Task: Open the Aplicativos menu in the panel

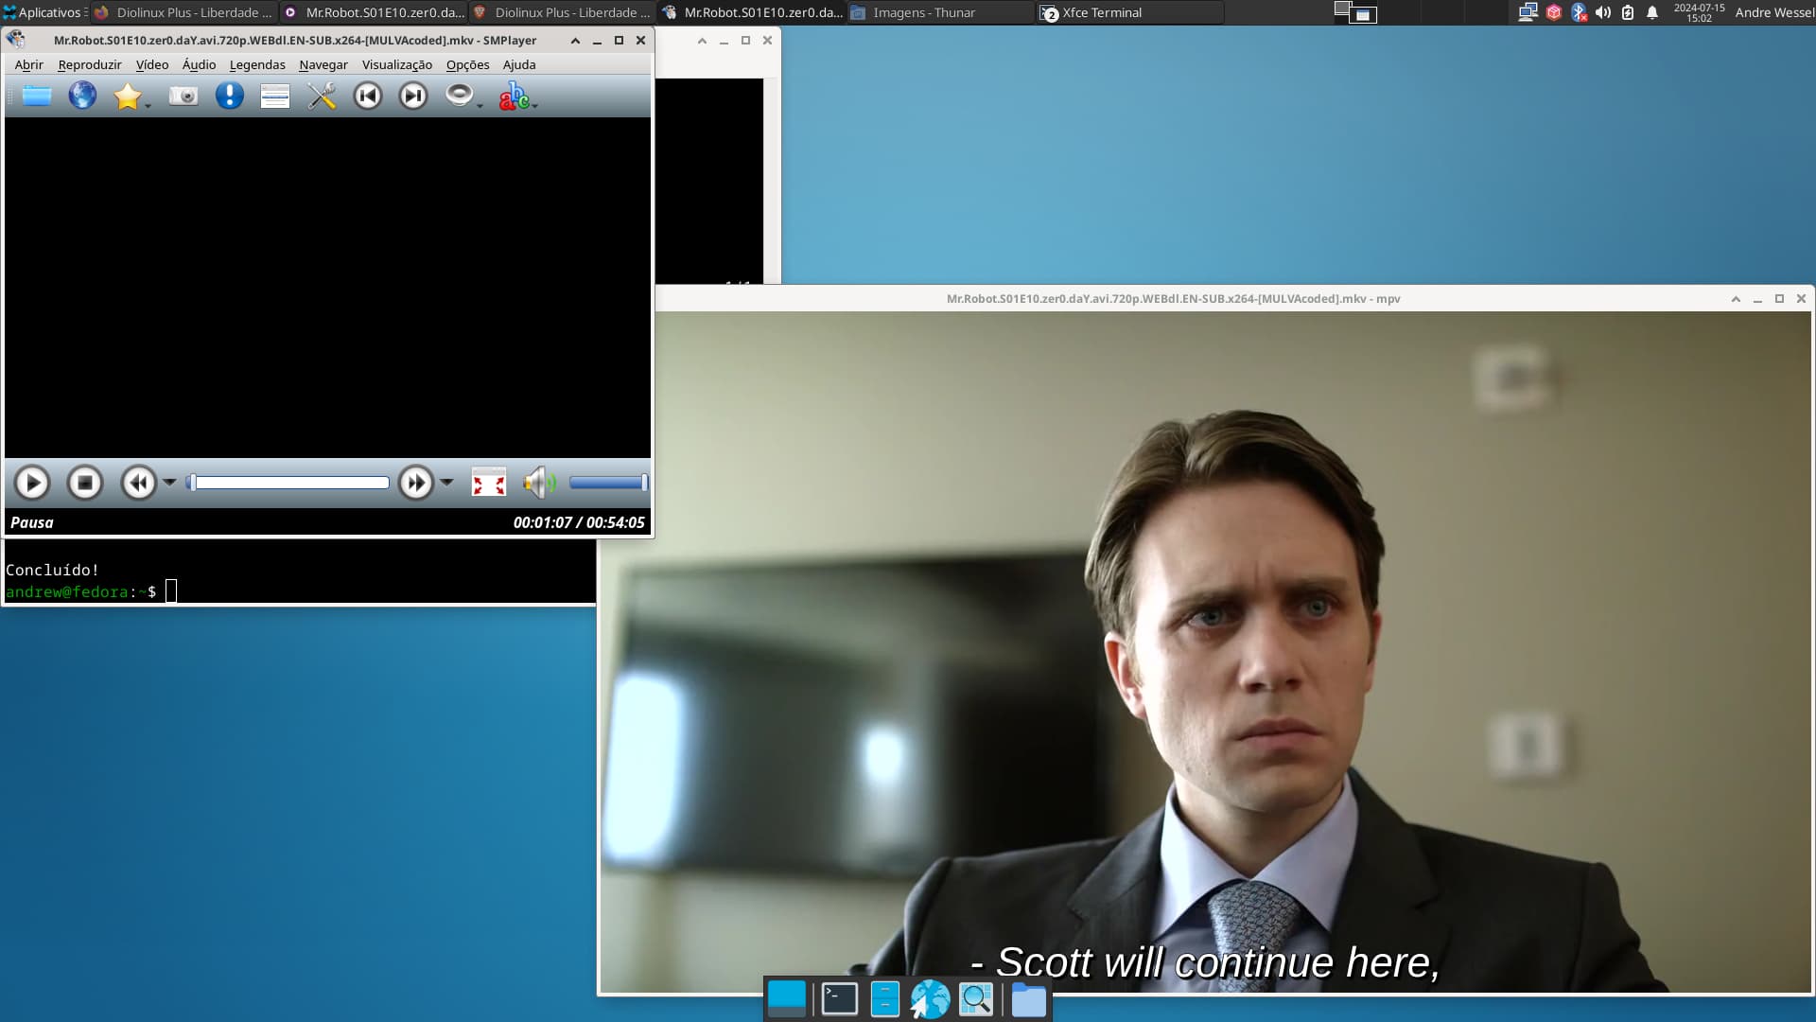Action: tap(44, 12)
